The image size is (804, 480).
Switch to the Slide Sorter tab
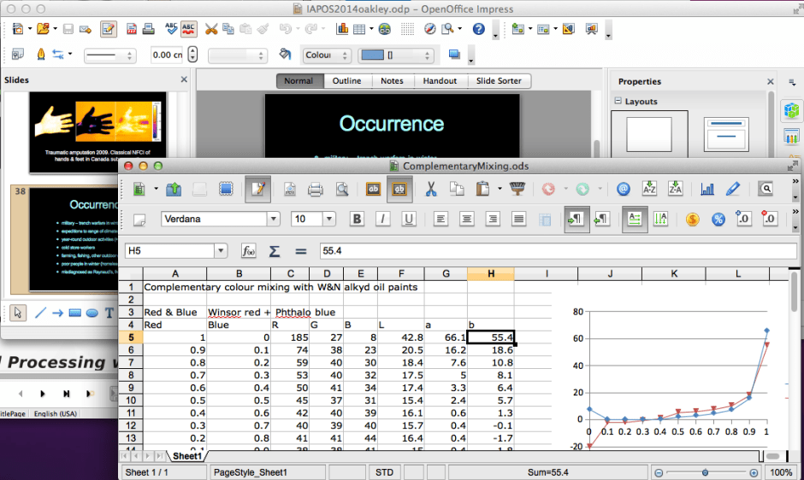(499, 81)
